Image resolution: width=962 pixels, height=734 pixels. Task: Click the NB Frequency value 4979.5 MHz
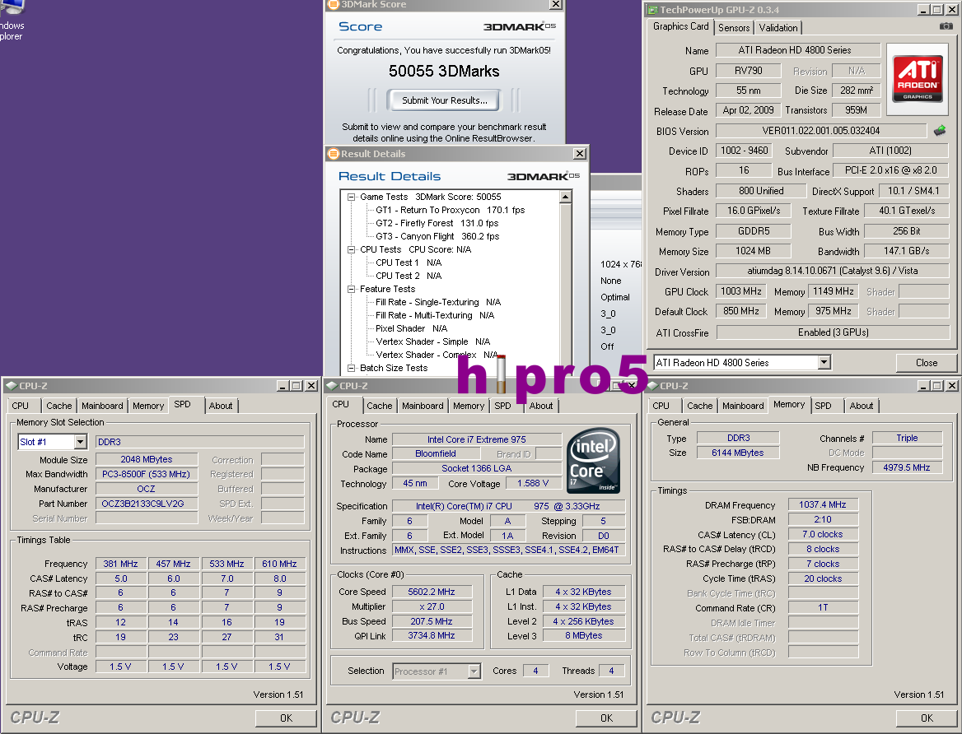coord(906,467)
